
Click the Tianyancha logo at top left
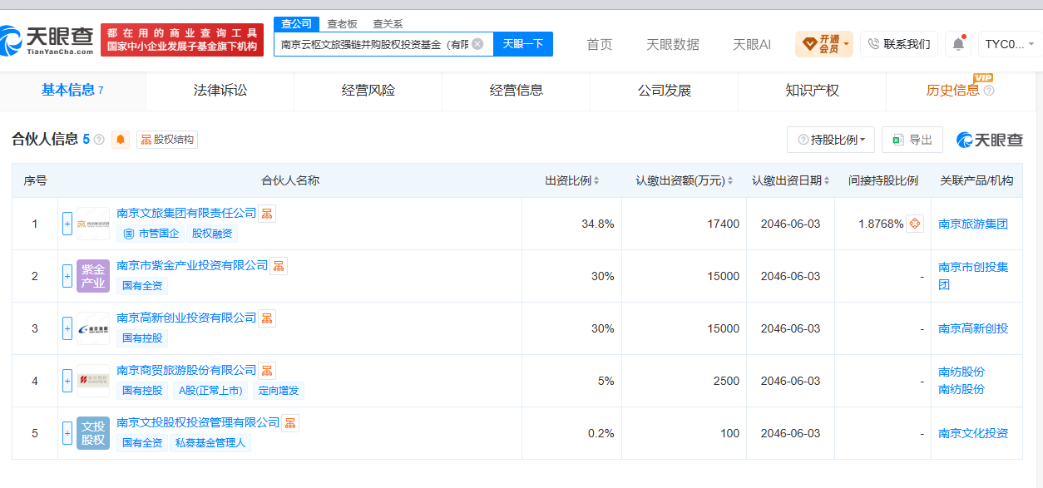47,40
